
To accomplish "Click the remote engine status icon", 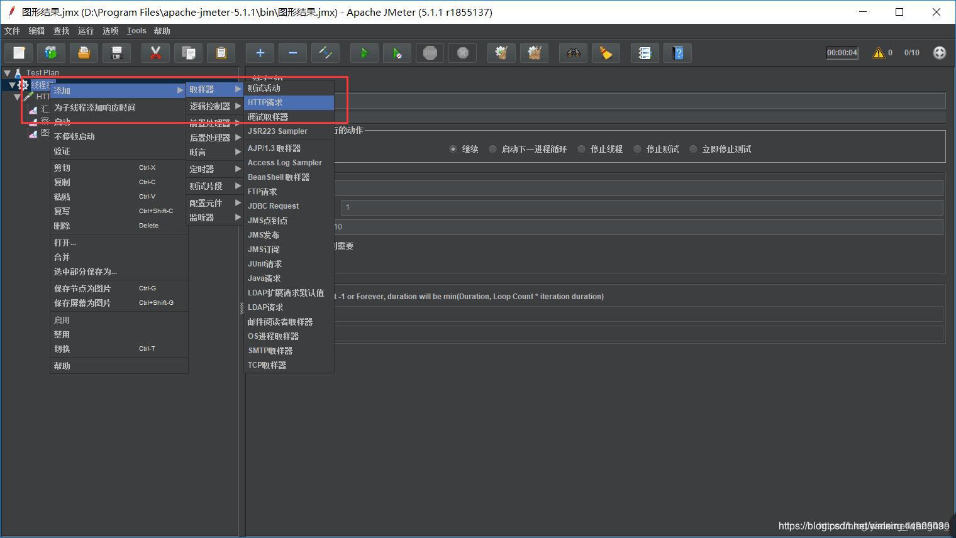I will pyautogui.click(x=939, y=53).
